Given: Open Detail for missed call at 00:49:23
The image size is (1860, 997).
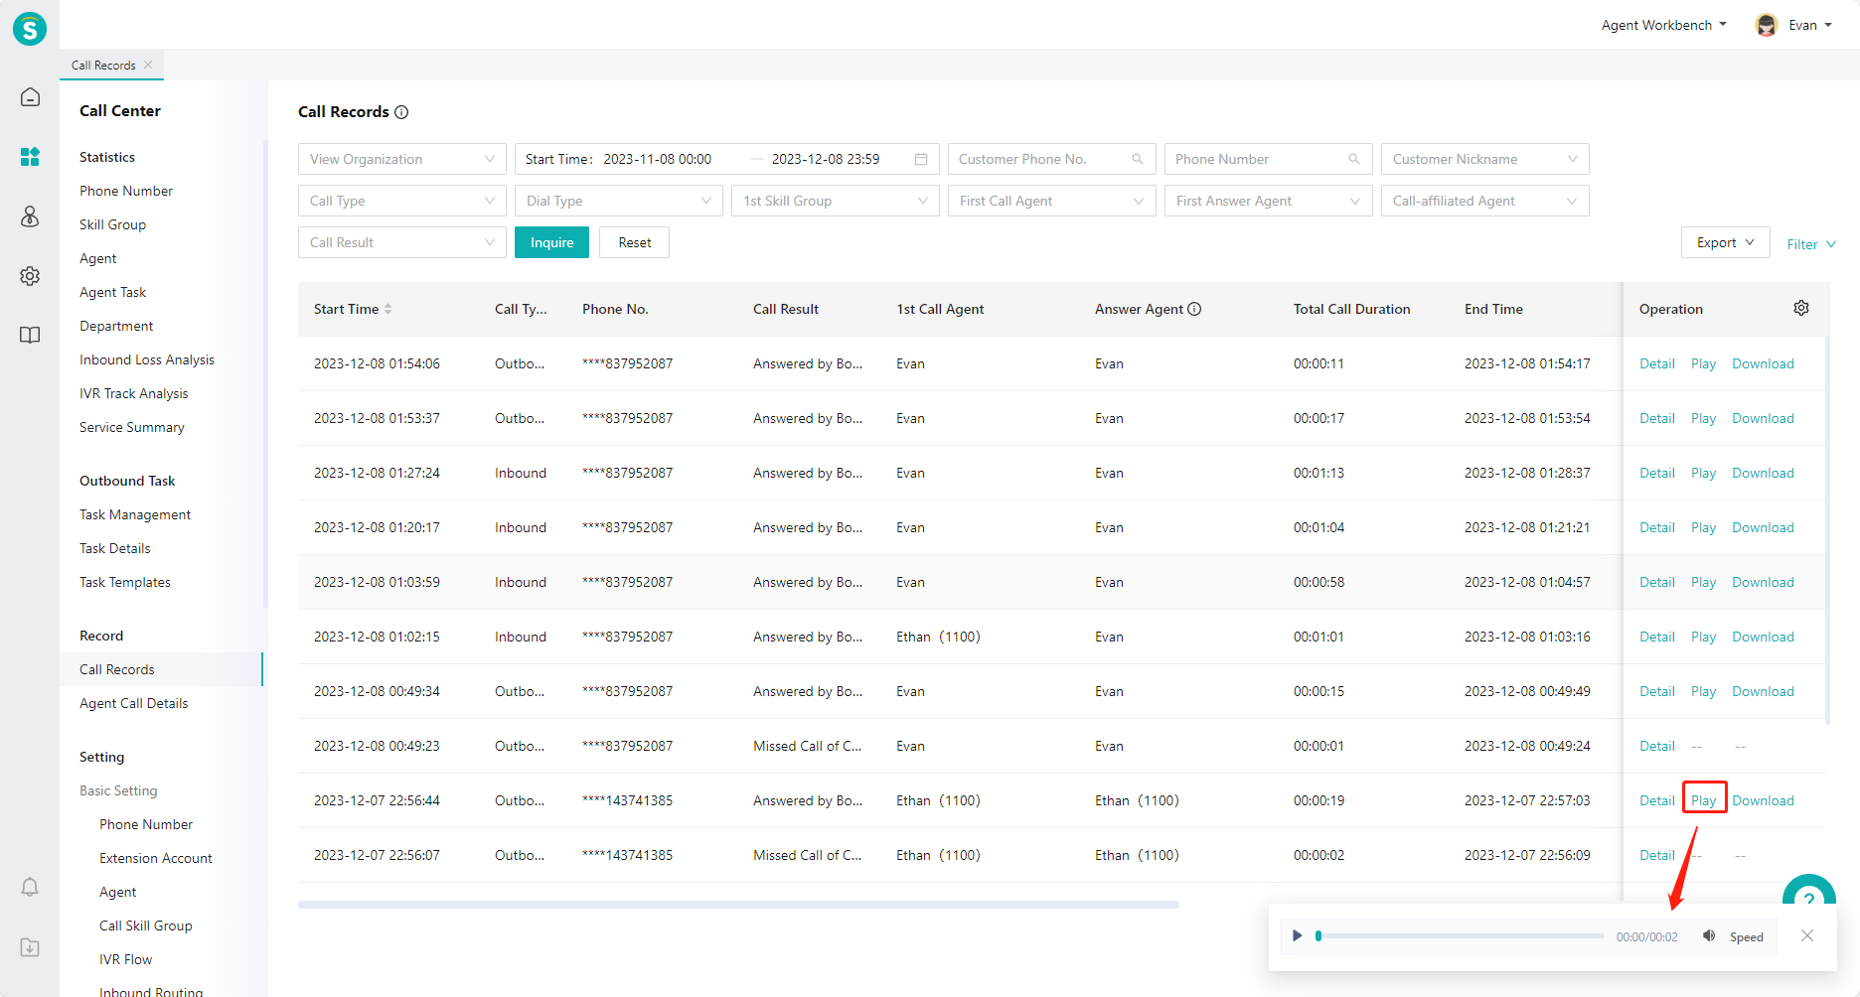Looking at the screenshot, I should [1656, 746].
